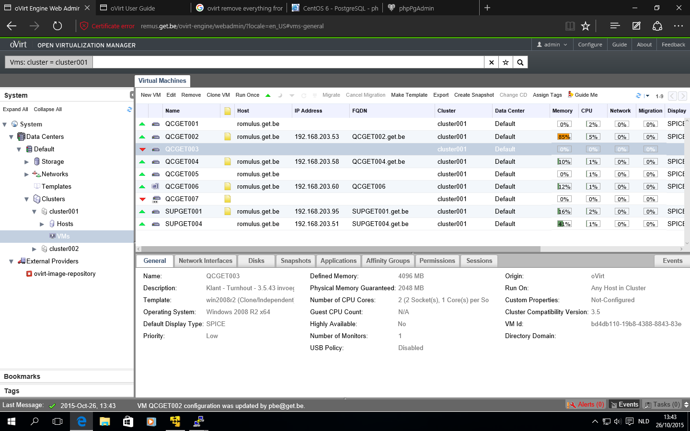The width and height of the screenshot is (690, 431).
Task: Click the green Run VM arrow in toolbar
Action: point(268,95)
